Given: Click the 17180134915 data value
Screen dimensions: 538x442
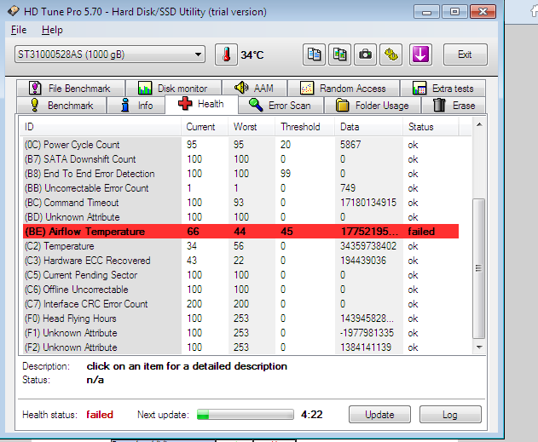Looking at the screenshot, I should (368, 203).
